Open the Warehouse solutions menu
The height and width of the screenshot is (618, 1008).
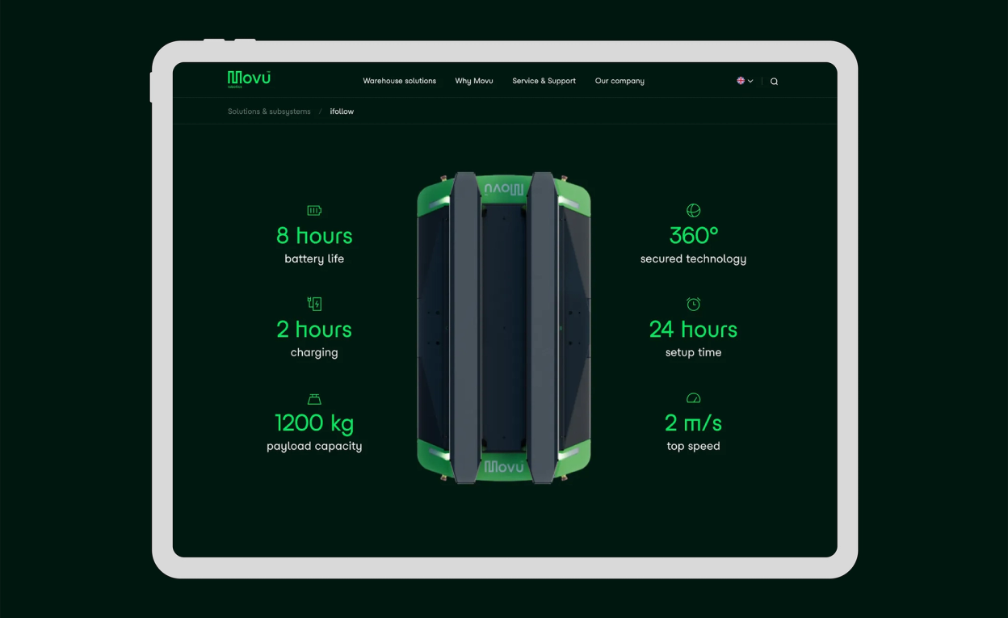pyautogui.click(x=399, y=81)
